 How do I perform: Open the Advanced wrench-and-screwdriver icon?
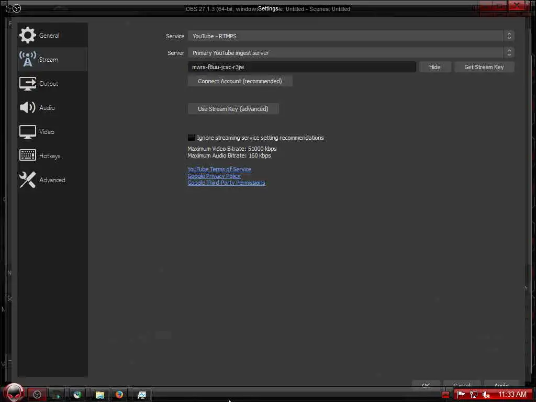pos(27,180)
